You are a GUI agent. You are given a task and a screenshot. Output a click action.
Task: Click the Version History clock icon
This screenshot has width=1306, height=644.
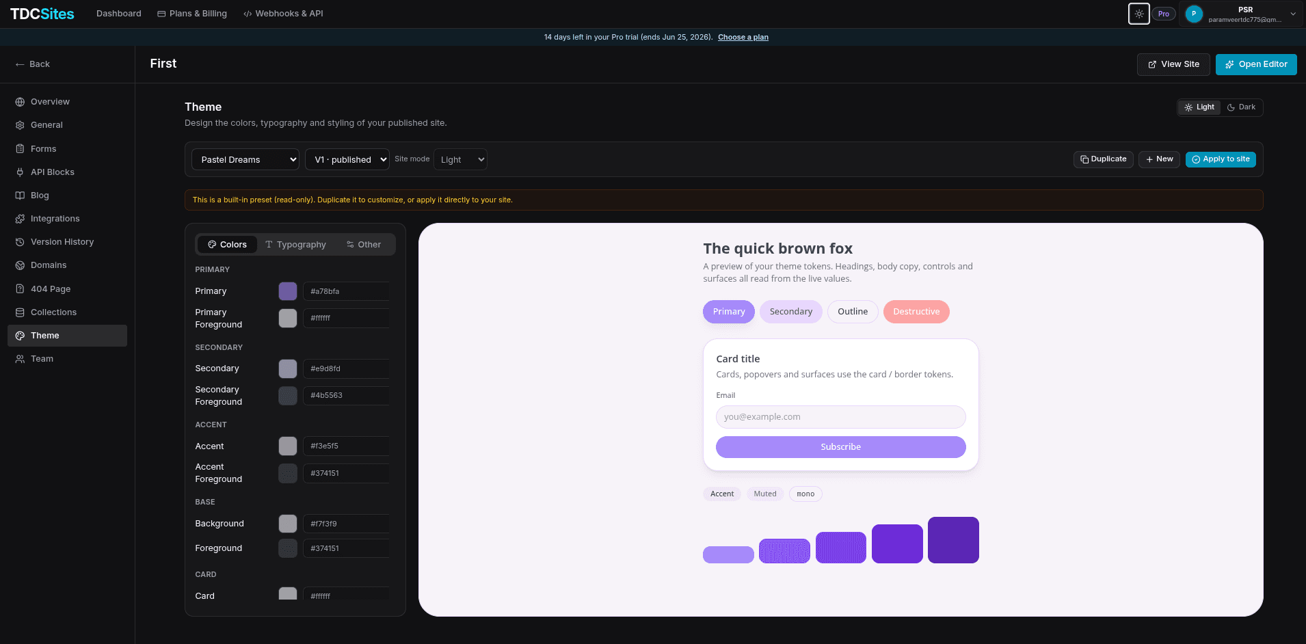coord(20,242)
